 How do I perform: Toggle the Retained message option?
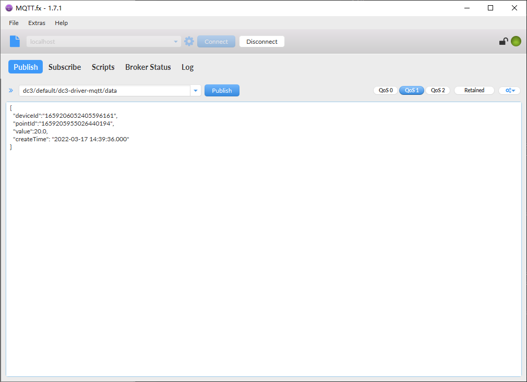[474, 91]
